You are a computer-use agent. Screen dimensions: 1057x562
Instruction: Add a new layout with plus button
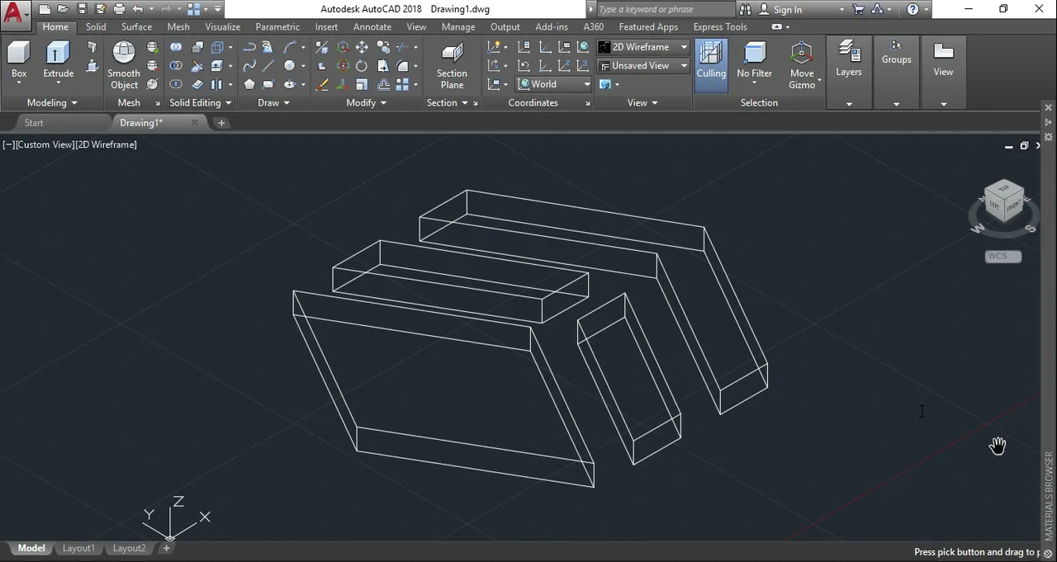166,548
